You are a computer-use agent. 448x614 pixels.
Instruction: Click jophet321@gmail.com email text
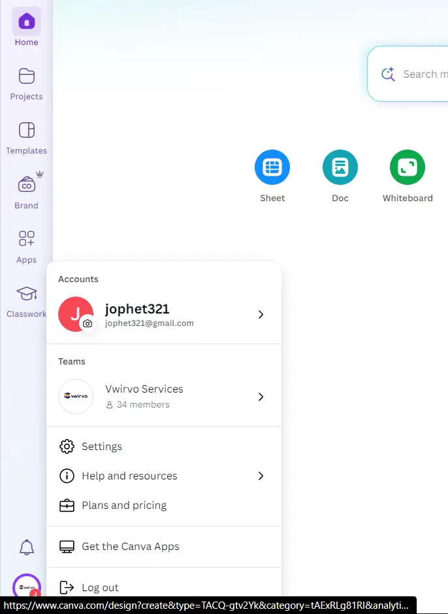click(149, 323)
